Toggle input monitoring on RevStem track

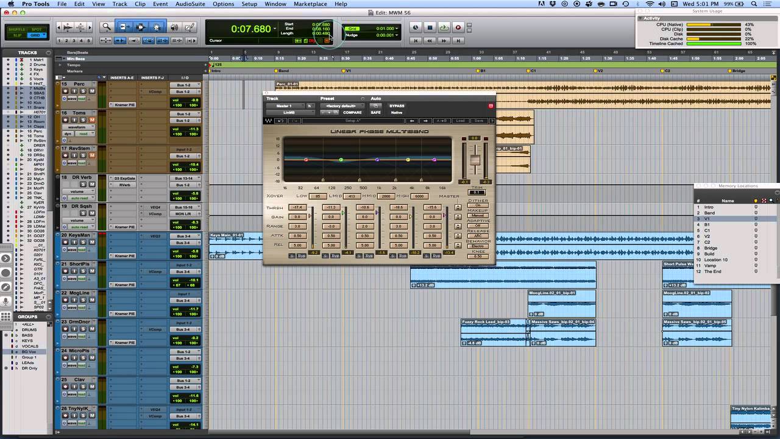(74, 155)
